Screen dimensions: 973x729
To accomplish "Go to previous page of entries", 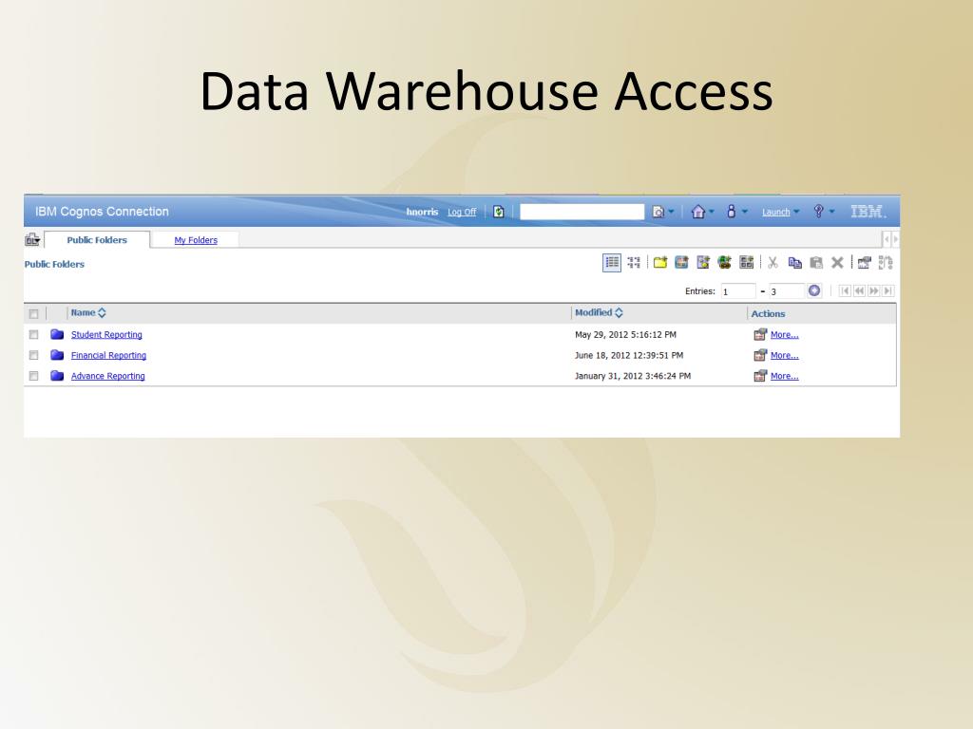I will click(859, 290).
